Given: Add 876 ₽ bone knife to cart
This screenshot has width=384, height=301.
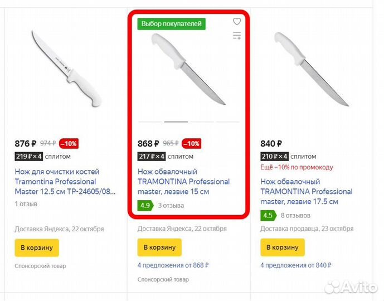Looking at the screenshot, I should [x=37, y=247].
